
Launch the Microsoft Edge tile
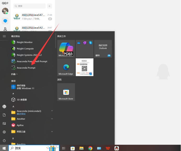click(x=66, y=67)
